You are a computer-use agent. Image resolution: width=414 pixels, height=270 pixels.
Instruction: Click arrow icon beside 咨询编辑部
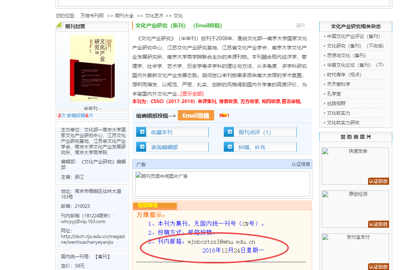point(142,147)
